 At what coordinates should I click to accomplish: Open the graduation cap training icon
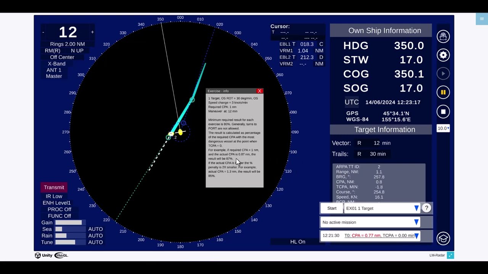[443, 239]
